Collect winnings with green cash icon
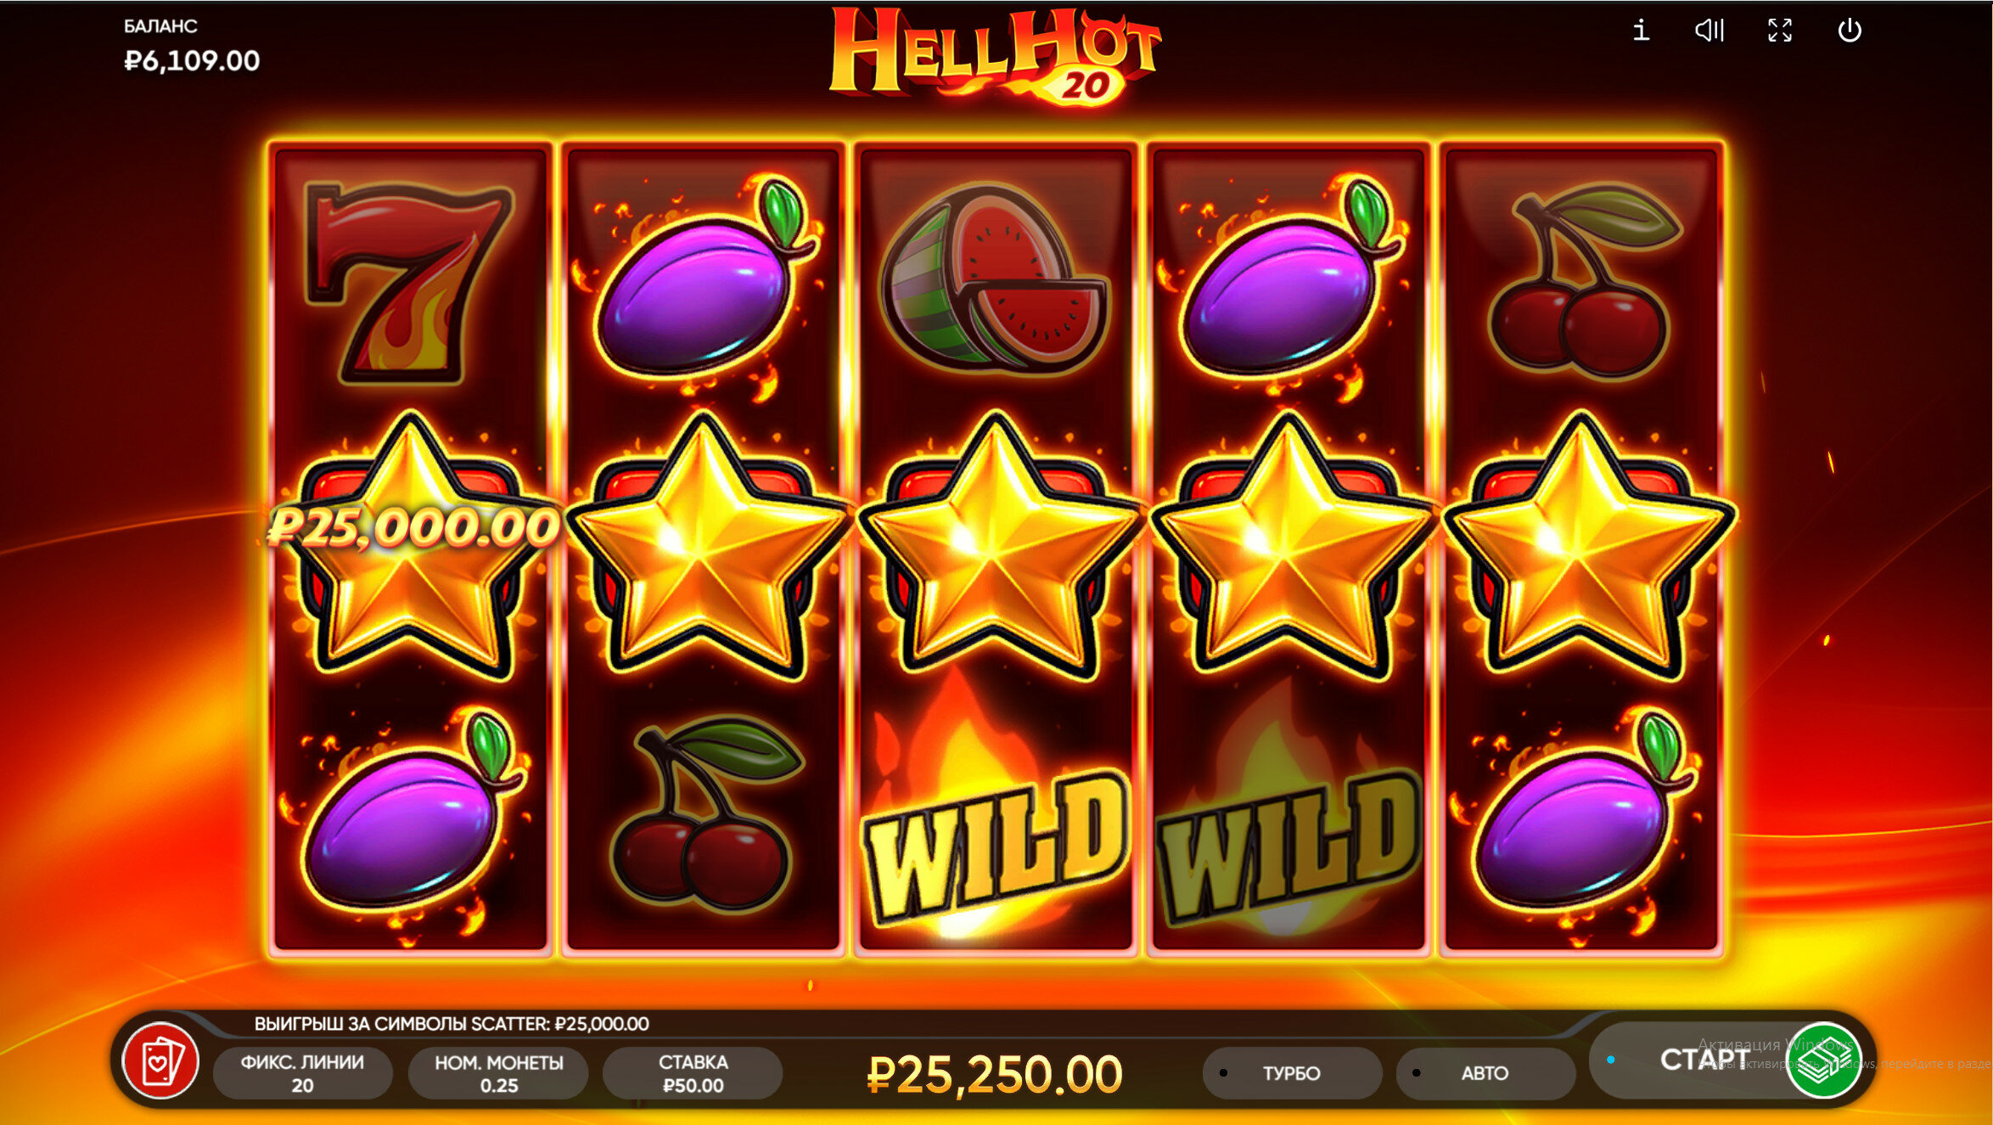Viewport: 1993px width, 1125px height. coord(1822,1061)
